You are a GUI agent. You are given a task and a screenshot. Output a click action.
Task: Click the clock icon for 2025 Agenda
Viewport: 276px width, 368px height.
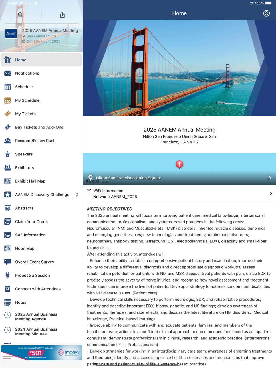coord(8,315)
